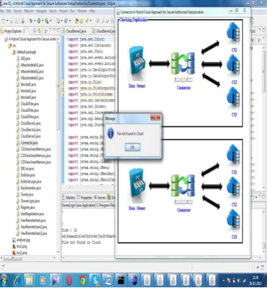Viewport: 267px width, 290px height.
Task: Click the Save All toolbar icon
Action: pos(16,21)
